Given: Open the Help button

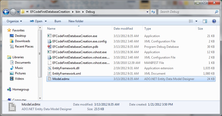Looking at the screenshot, I should tap(214, 21).
